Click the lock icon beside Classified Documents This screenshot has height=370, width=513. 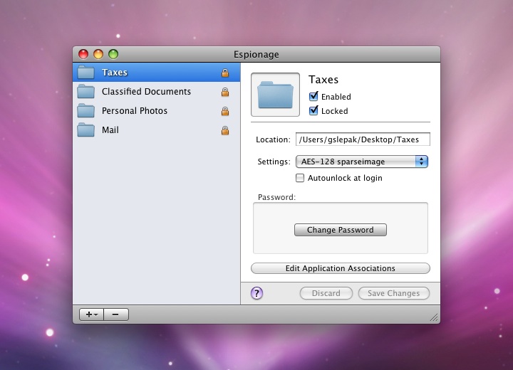coord(225,92)
